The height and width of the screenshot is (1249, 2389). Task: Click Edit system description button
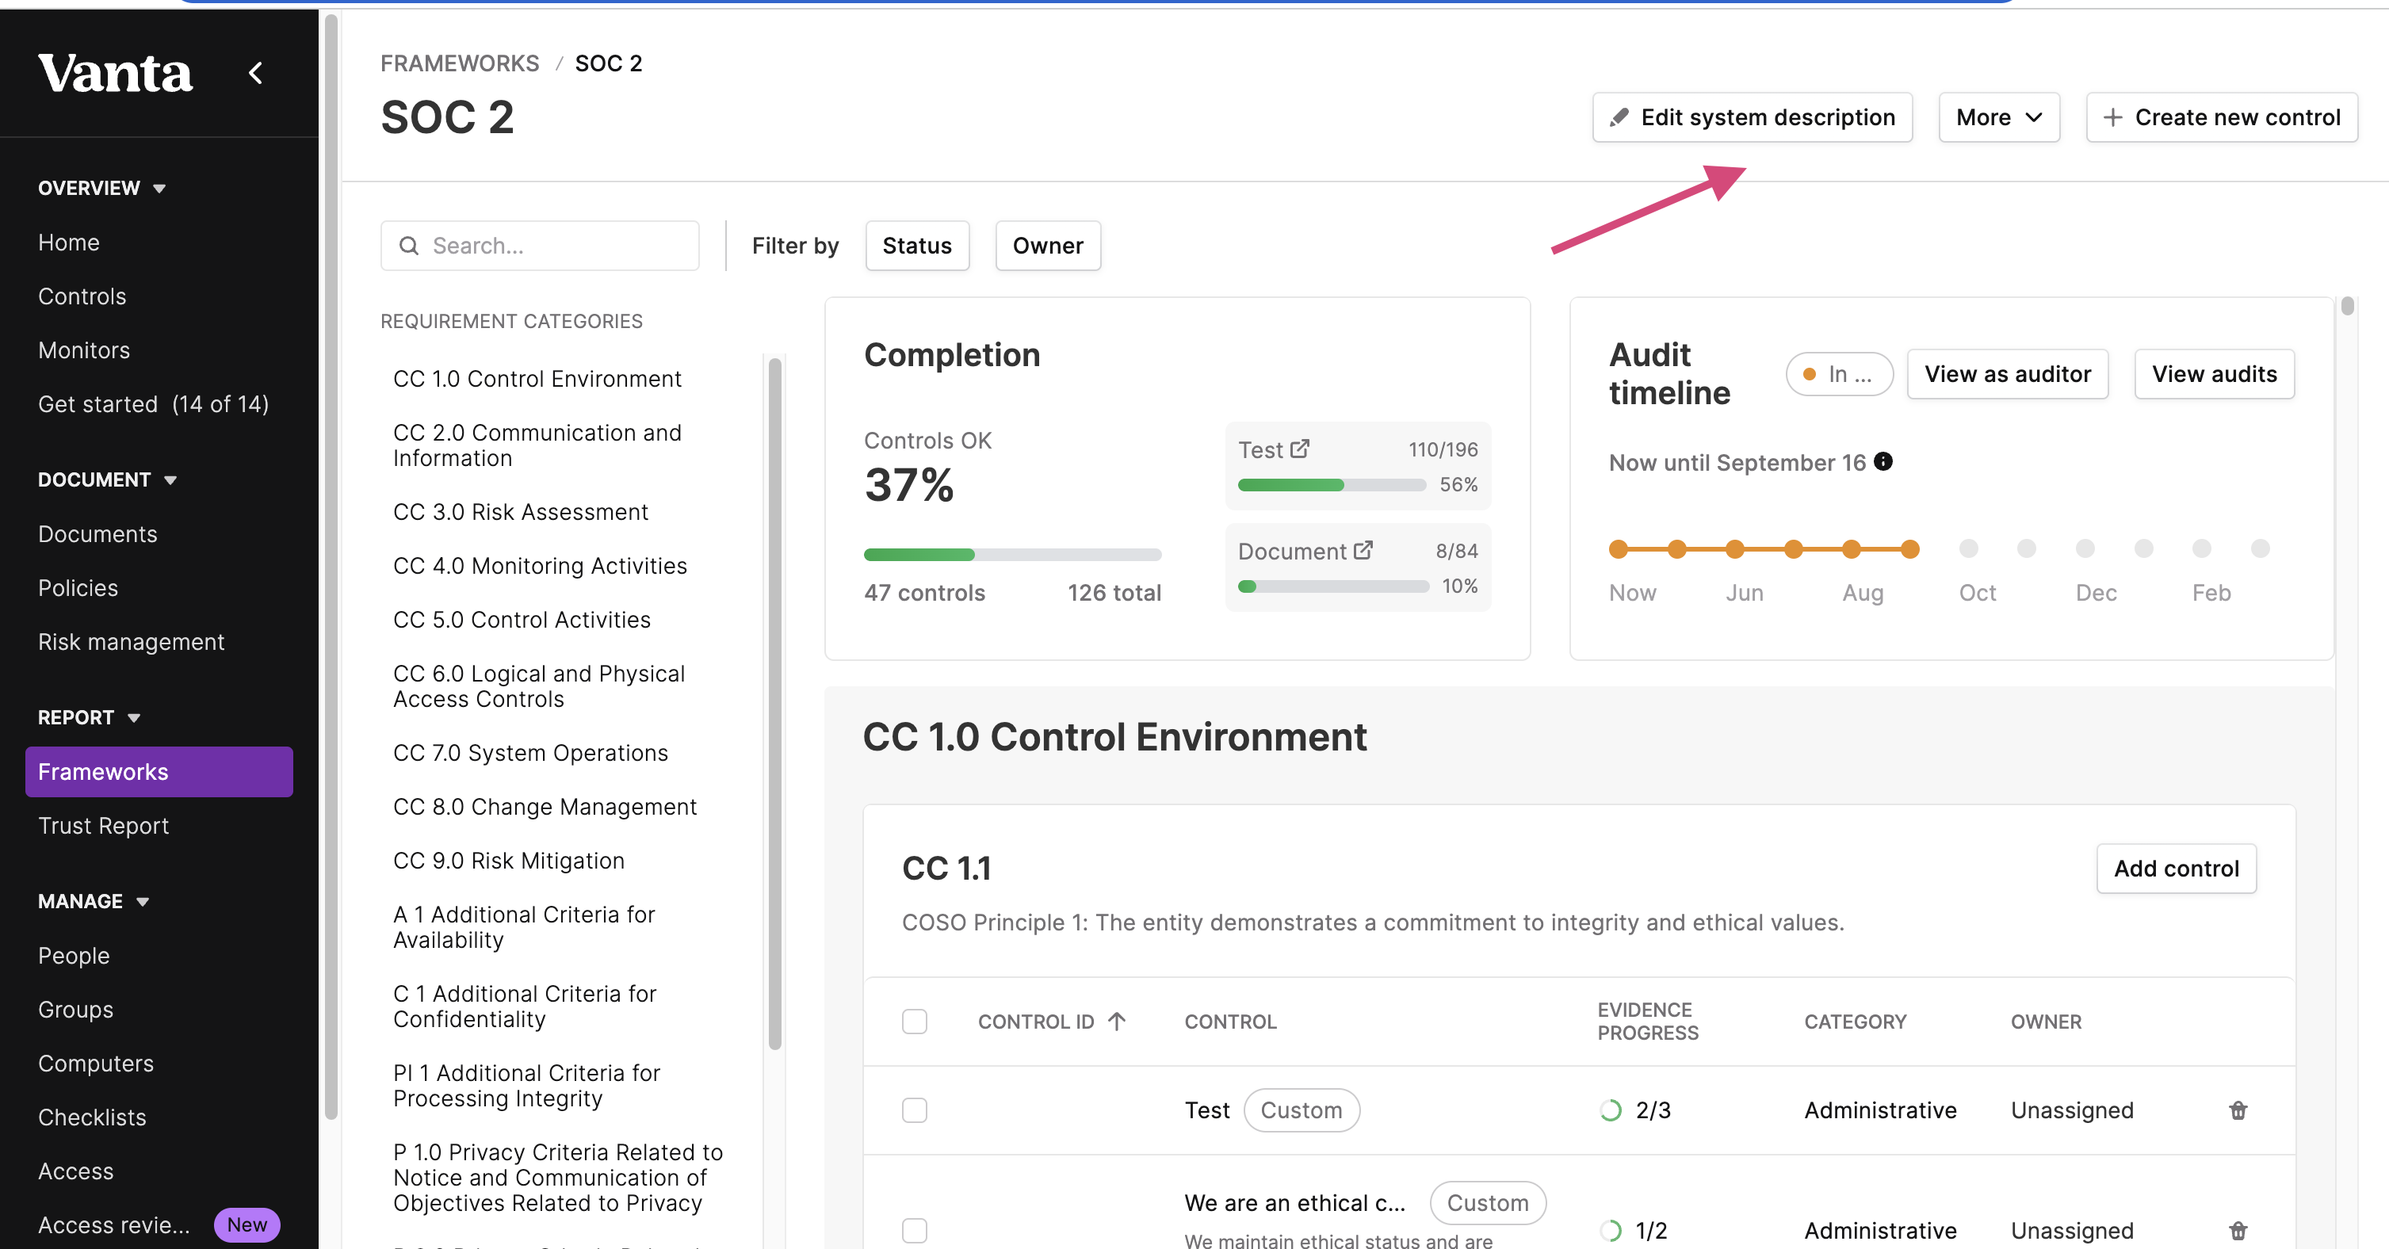pos(1752,118)
